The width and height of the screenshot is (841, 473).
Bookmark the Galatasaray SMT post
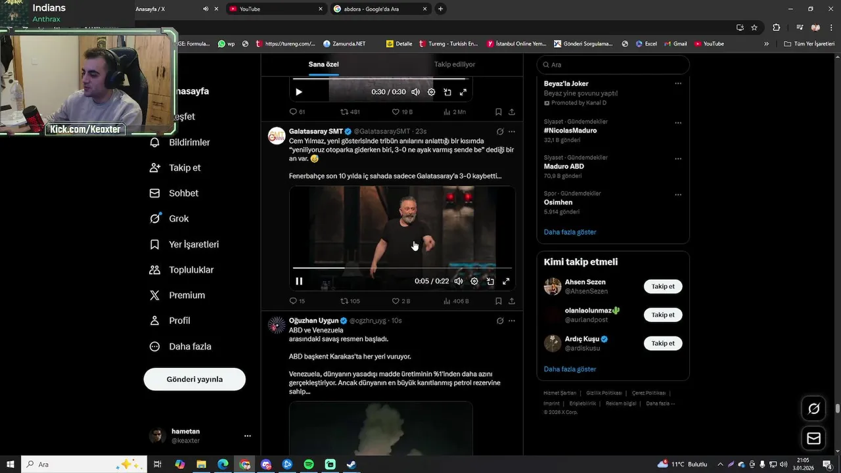click(x=498, y=301)
